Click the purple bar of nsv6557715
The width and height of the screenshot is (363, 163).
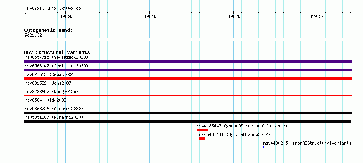pyautogui.click(x=188, y=61)
